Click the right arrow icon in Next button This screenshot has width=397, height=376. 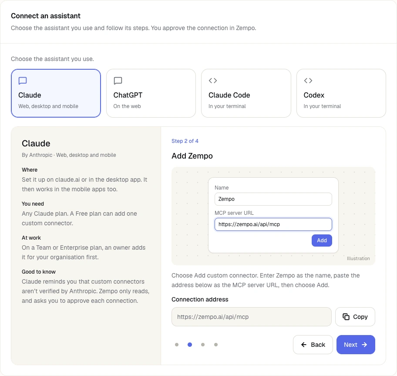(364, 345)
